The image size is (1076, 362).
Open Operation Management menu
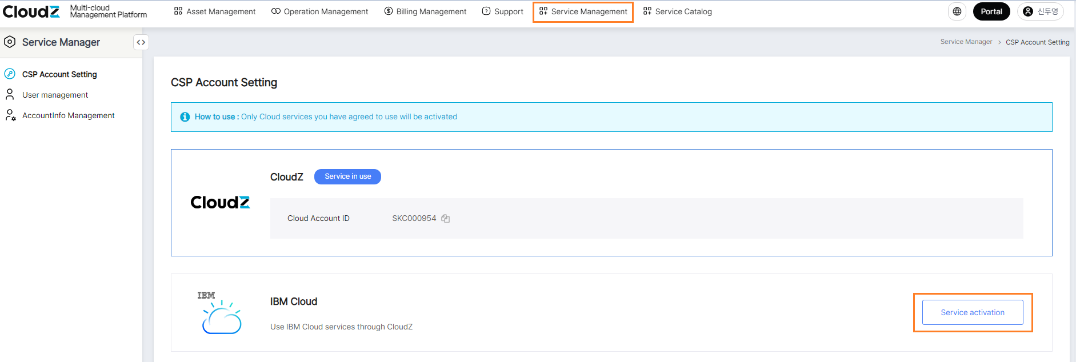(320, 11)
